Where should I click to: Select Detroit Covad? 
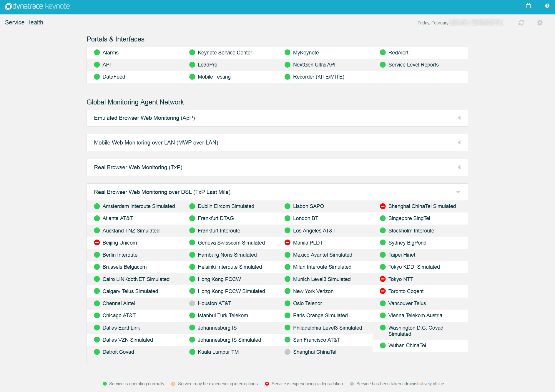coord(118,352)
